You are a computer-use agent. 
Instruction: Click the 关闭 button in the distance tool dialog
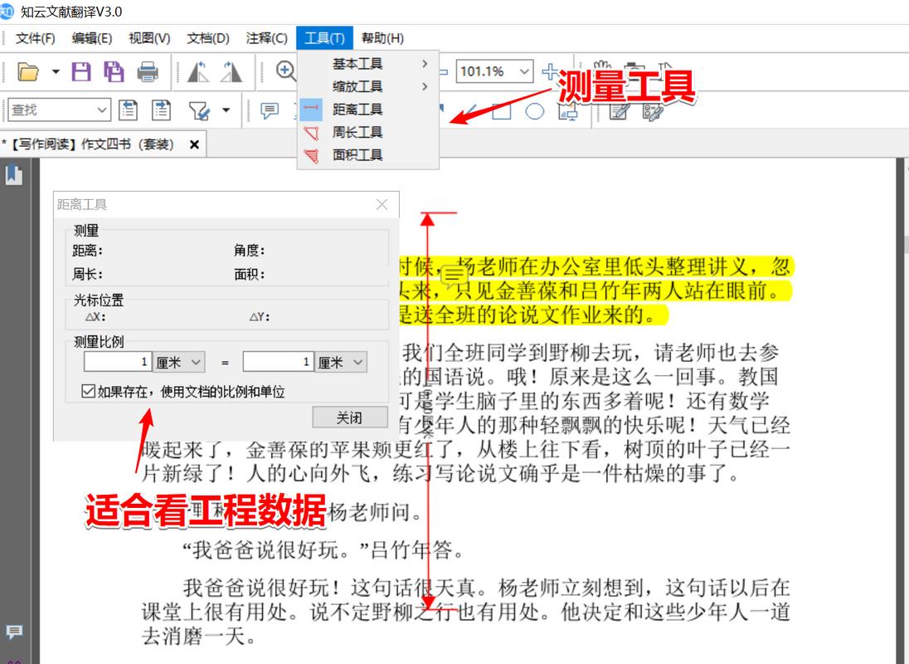click(349, 417)
